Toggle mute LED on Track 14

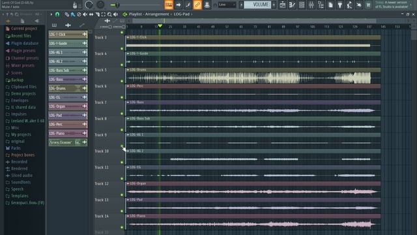122,227
